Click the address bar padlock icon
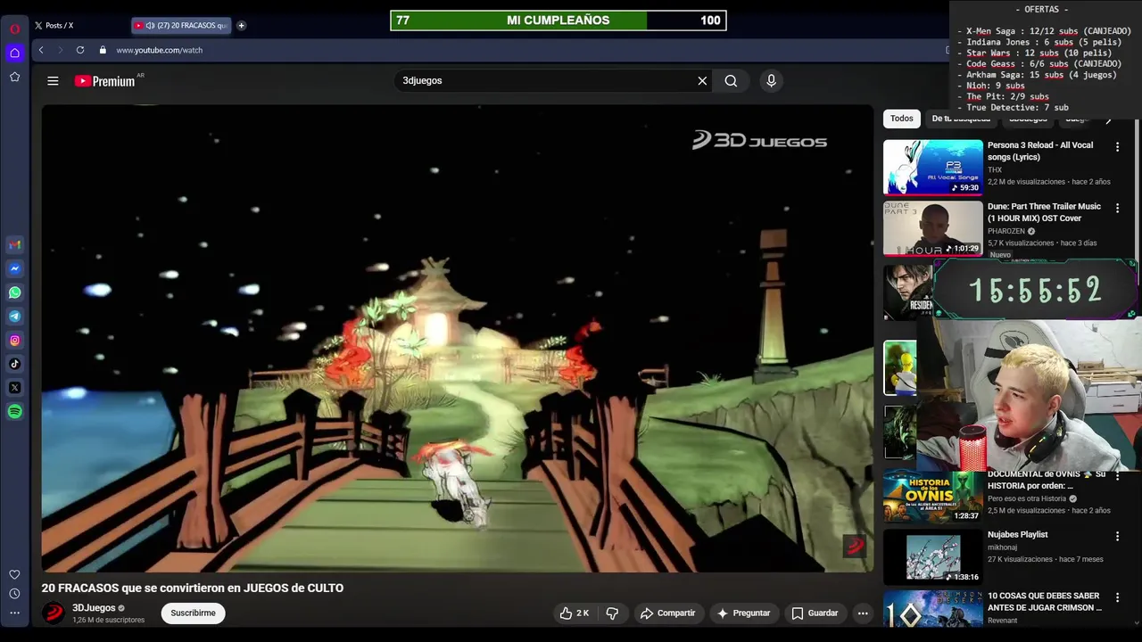Image resolution: width=1142 pixels, height=642 pixels. [103, 50]
